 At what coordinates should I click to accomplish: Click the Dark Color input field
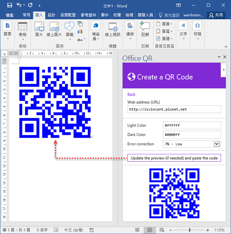coord(192,135)
